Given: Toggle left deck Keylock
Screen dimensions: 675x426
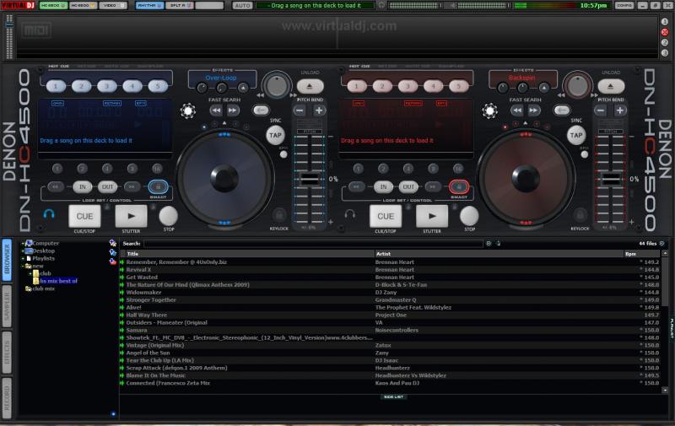Looking at the screenshot, I should pos(279,214).
